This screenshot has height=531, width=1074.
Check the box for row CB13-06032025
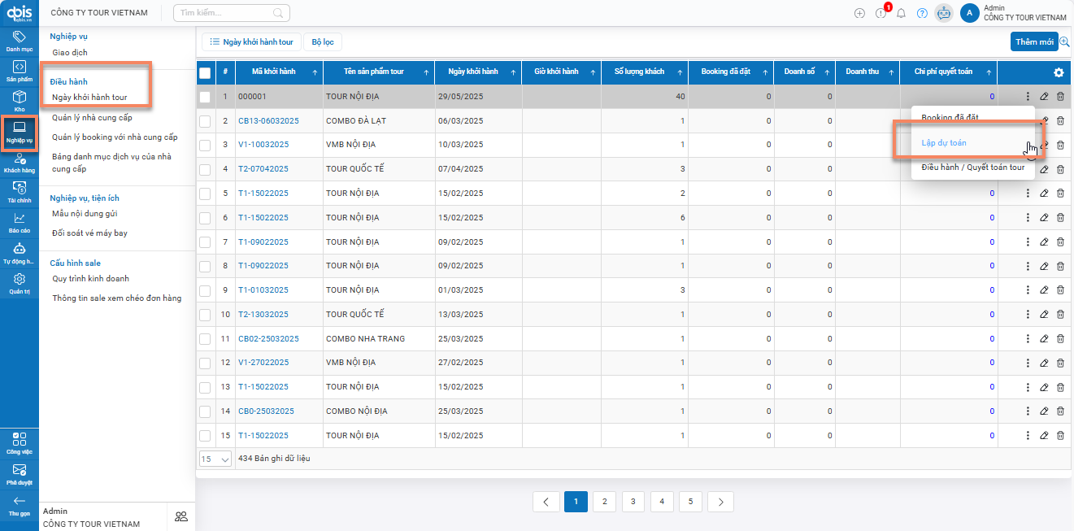205,121
